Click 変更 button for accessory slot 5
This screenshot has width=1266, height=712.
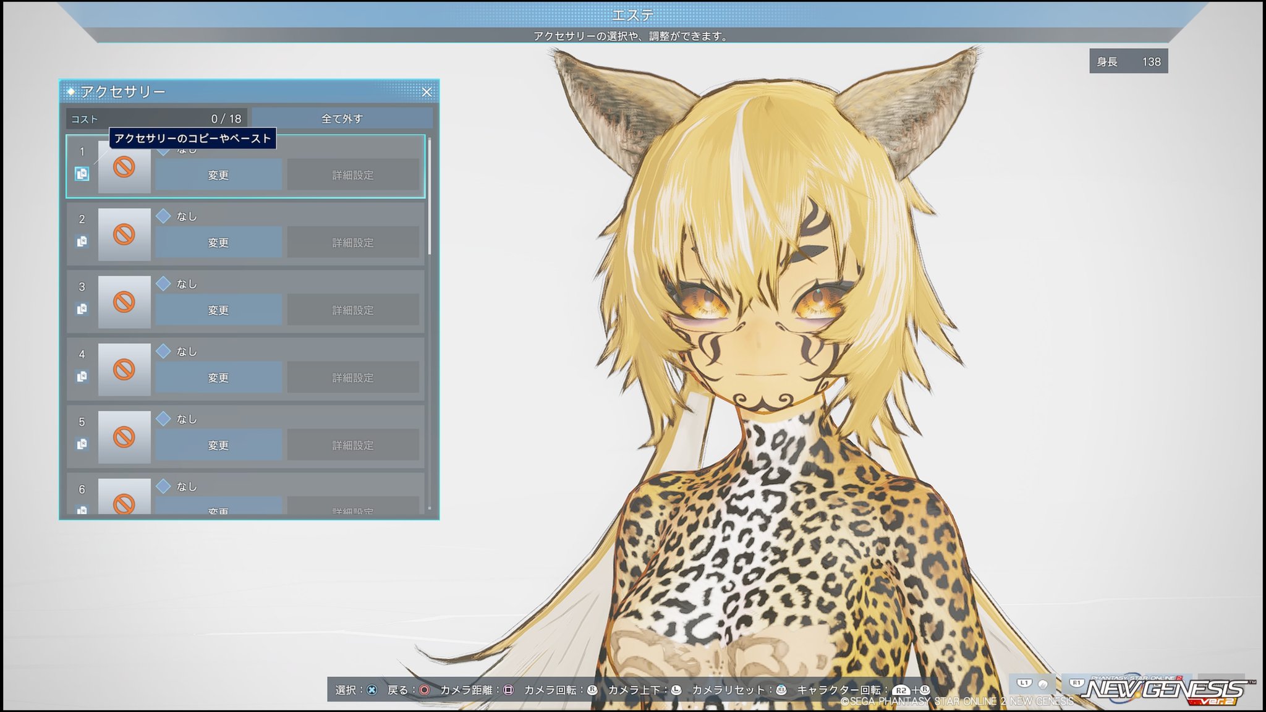point(218,444)
